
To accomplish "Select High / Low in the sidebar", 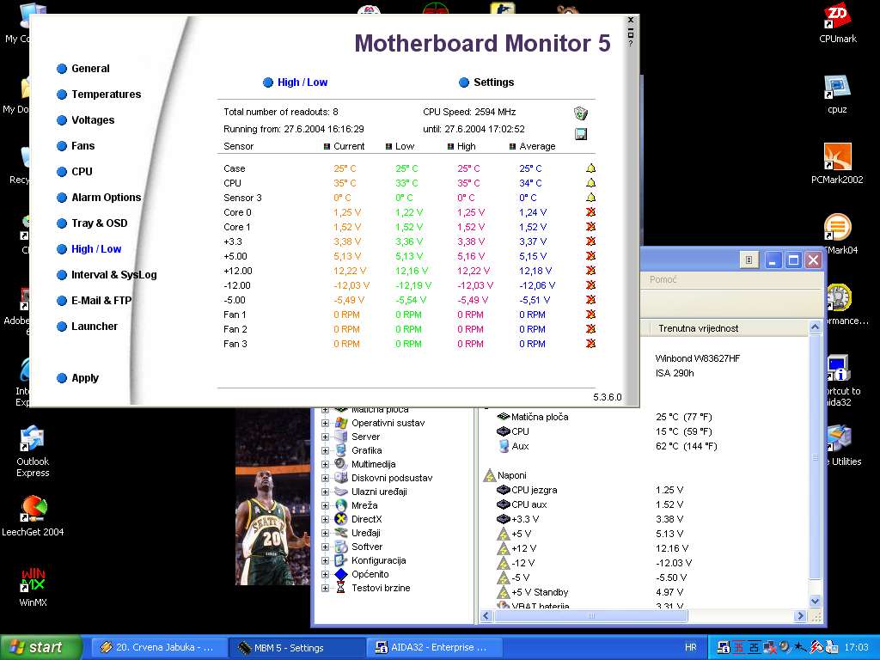I will tap(89, 249).
